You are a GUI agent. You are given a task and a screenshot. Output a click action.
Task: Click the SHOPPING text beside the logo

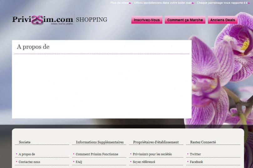pos(91,20)
